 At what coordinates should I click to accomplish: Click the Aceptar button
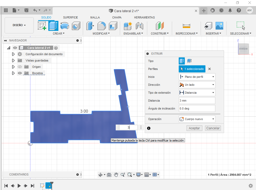click(194, 128)
